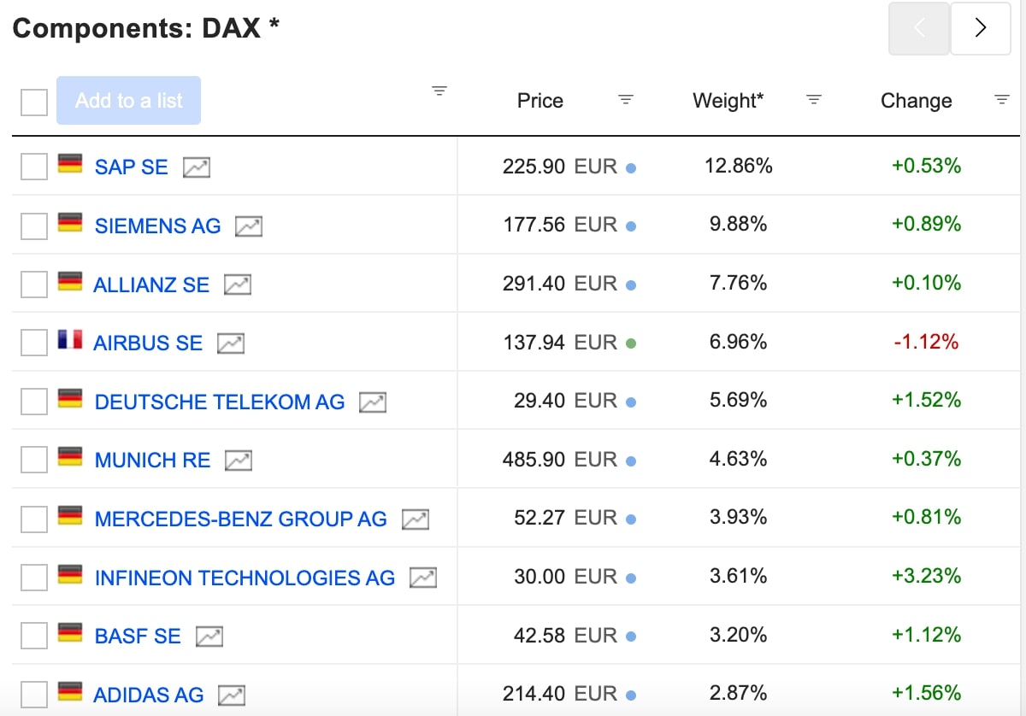Check the box for SIEMENS AG

[34, 226]
